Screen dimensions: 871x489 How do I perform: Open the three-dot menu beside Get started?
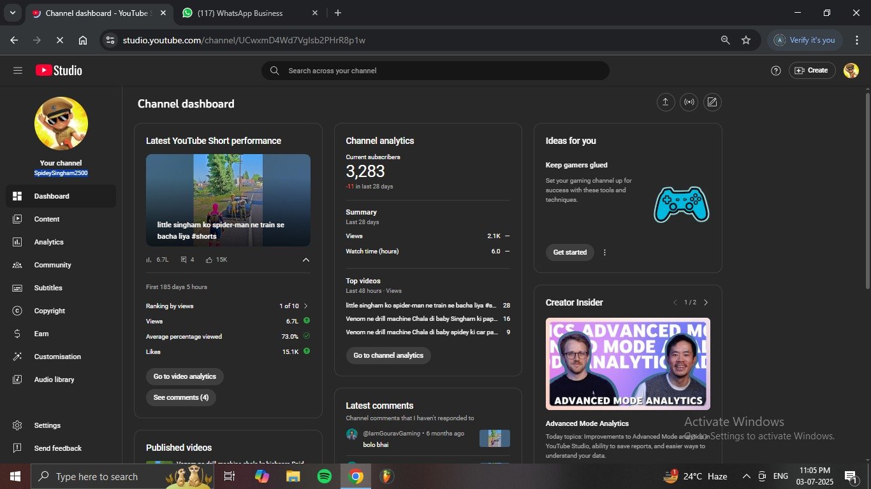(604, 252)
